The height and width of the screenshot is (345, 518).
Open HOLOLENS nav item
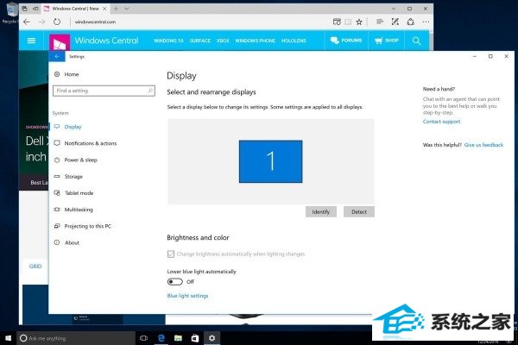(x=294, y=41)
